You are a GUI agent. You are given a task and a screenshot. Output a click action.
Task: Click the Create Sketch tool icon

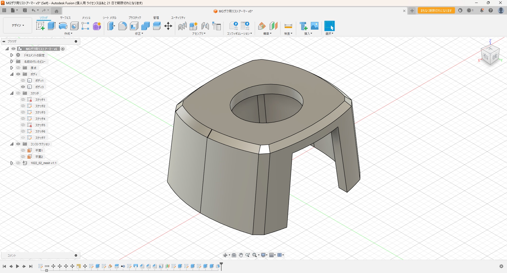(40, 26)
